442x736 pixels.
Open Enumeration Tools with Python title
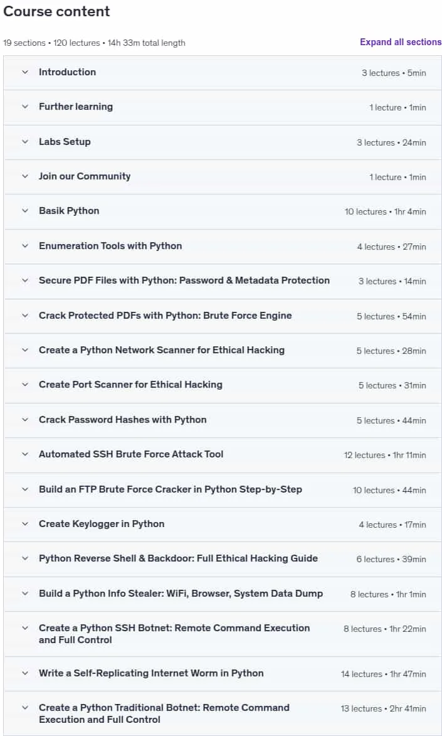tap(110, 246)
